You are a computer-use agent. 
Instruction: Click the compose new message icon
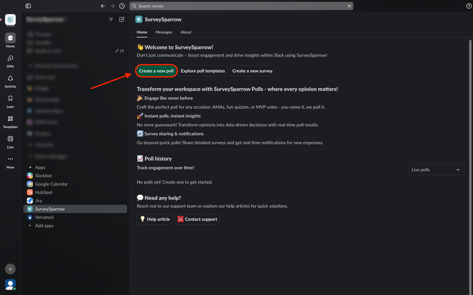[x=122, y=19]
